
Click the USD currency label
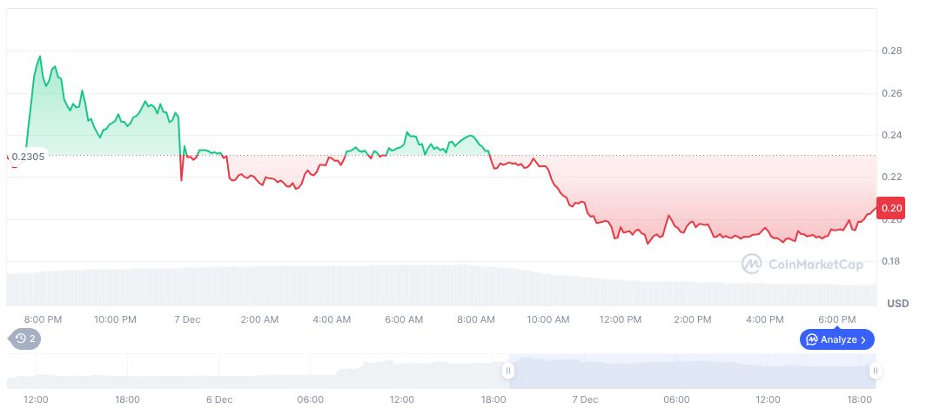[x=897, y=304]
